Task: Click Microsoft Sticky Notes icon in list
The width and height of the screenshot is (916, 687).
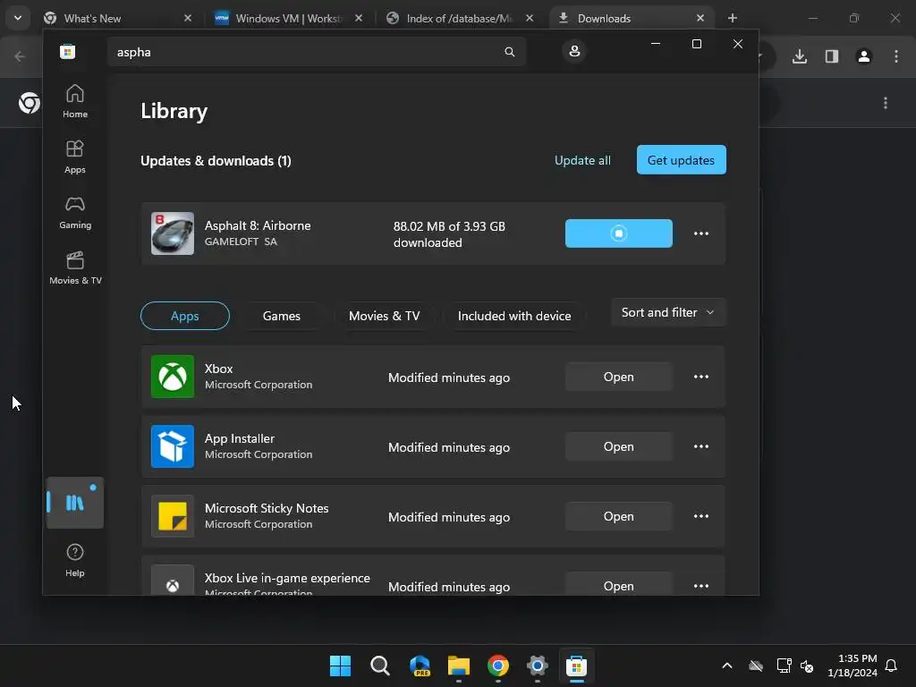Action: 173,516
